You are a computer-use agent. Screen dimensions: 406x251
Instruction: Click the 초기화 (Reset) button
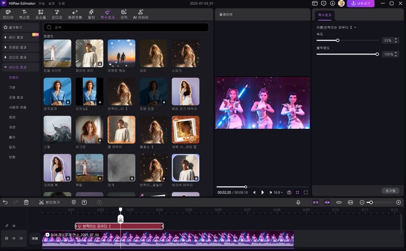click(390, 191)
